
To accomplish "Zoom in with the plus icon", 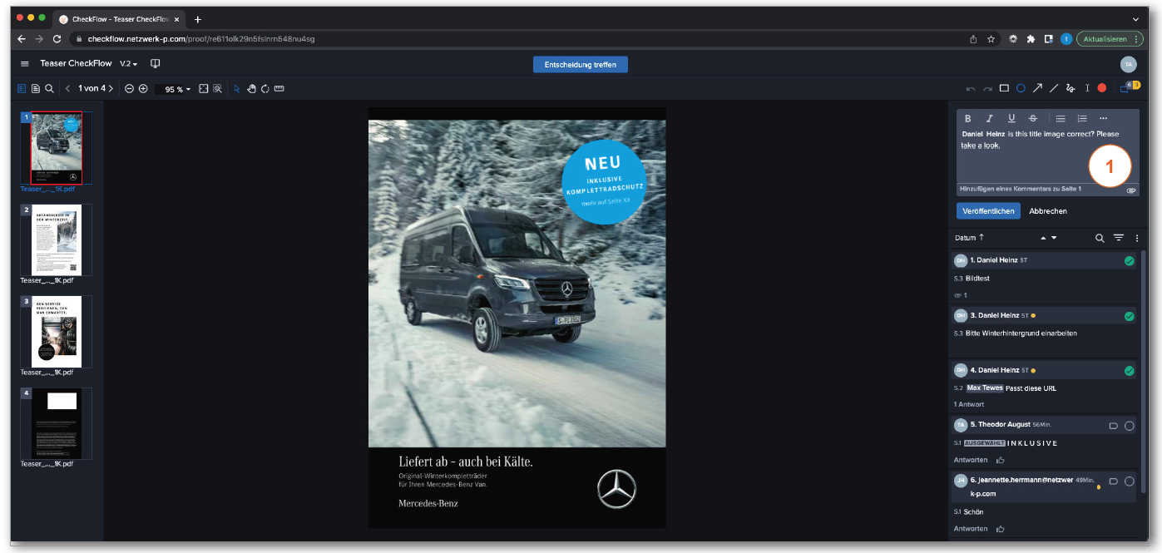I will (x=143, y=88).
